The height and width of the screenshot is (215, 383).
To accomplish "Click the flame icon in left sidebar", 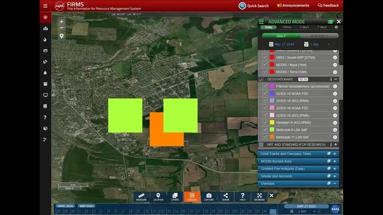I will [x=45, y=39].
